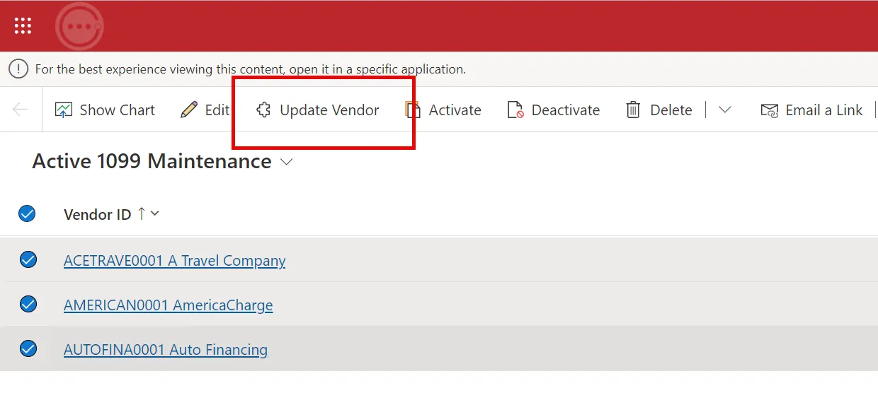
Task: Click the Delete trash can icon
Action: click(x=633, y=110)
